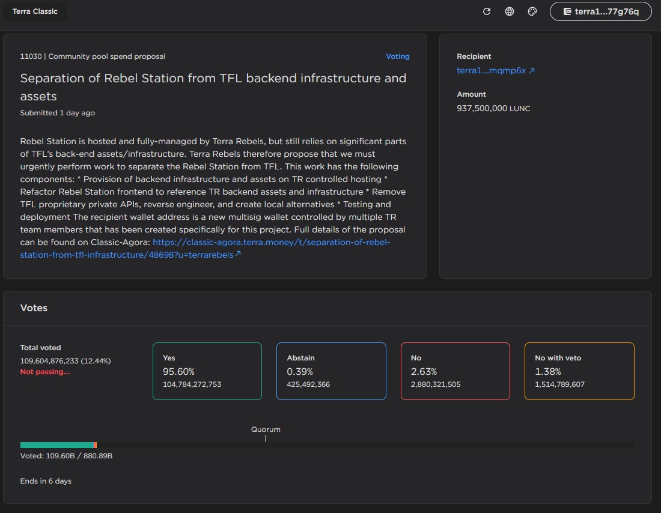Click the 'Not passing...' status text
Viewport: 661px width, 513px height.
(45, 372)
